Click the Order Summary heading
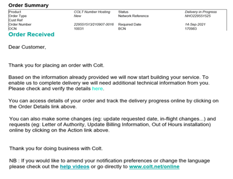 28,5
